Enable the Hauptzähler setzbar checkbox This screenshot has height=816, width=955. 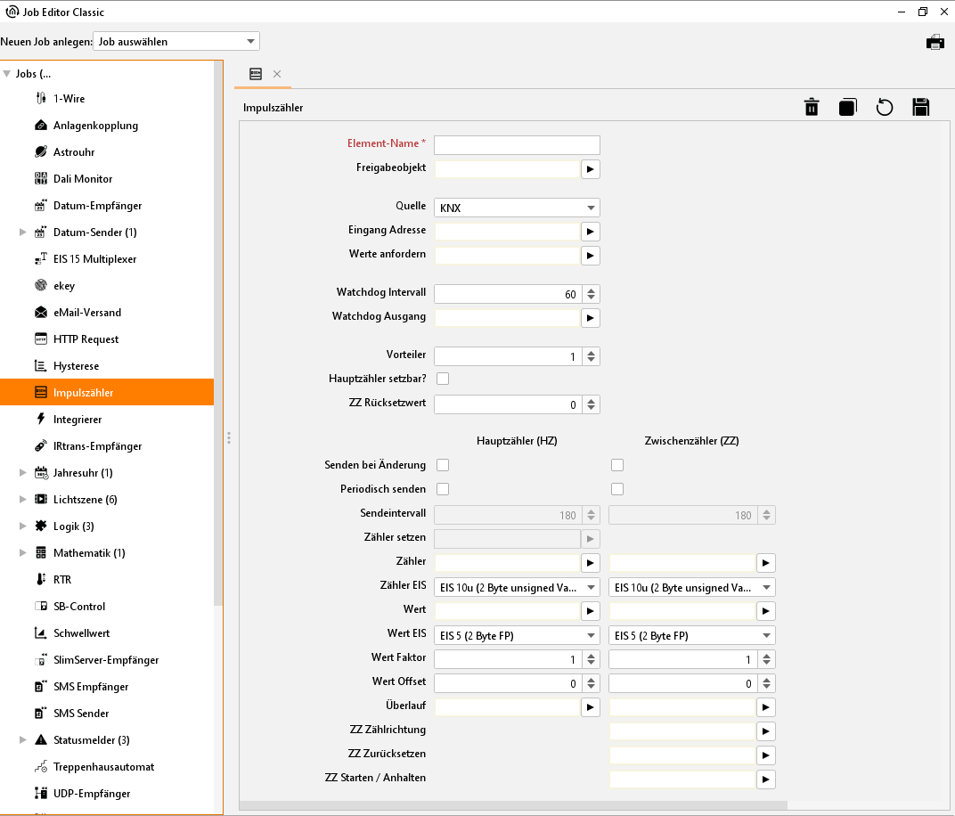[443, 379]
